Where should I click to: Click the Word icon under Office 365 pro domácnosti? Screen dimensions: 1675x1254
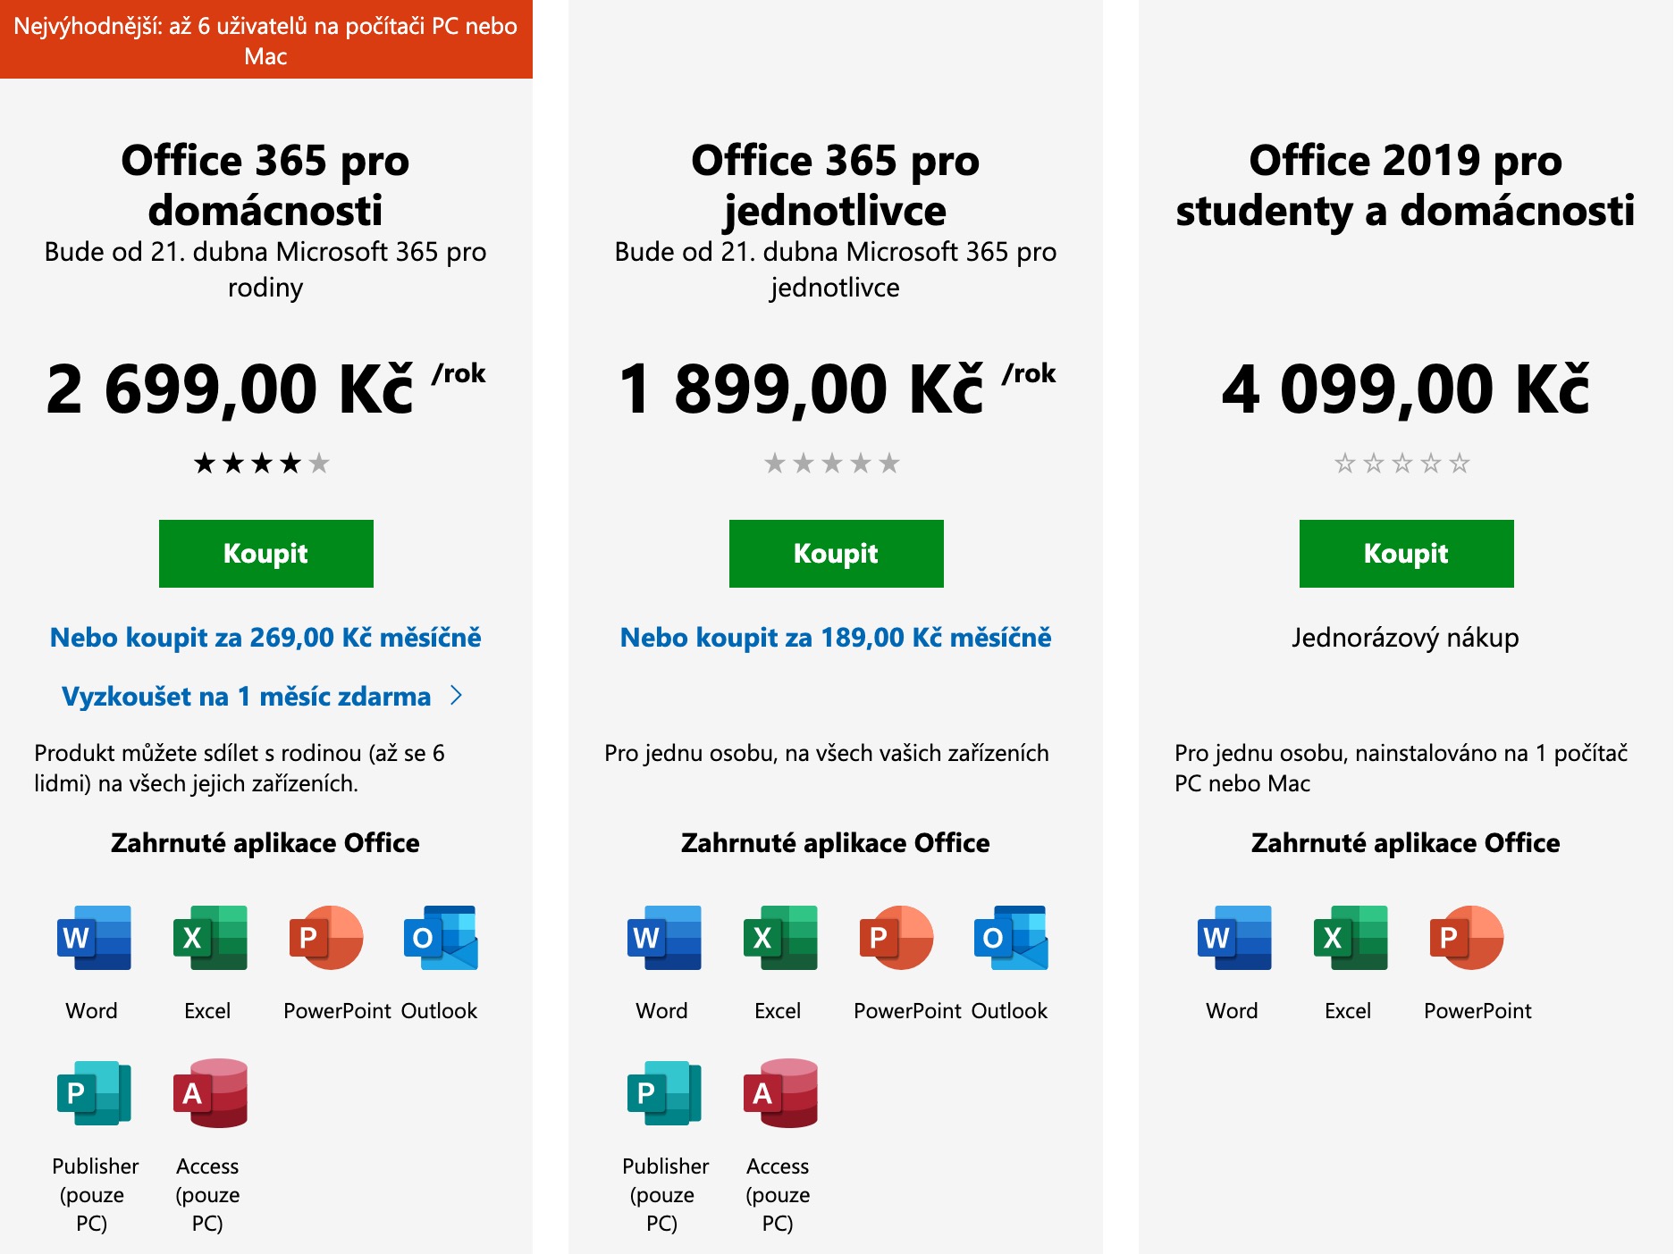[94, 938]
